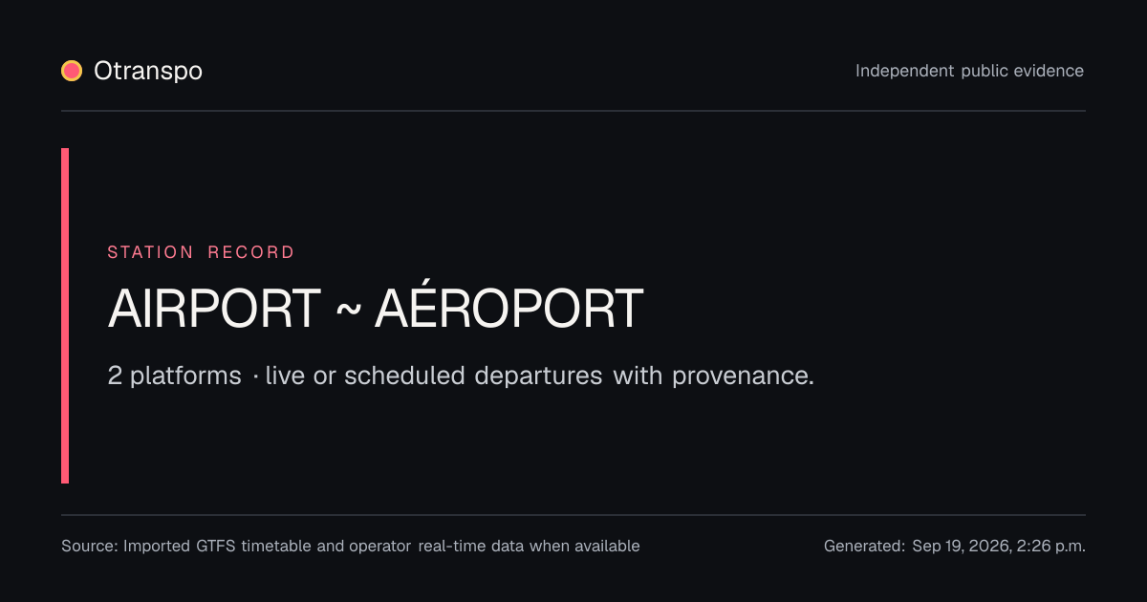Click the Generated: label
The width and height of the screenshot is (1147, 602).
click(x=864, y=547)
